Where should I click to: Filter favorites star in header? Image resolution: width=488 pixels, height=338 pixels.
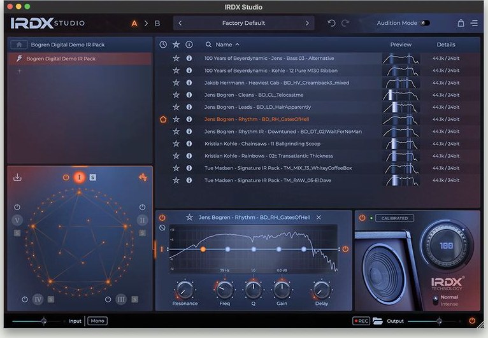click(176, 45)
